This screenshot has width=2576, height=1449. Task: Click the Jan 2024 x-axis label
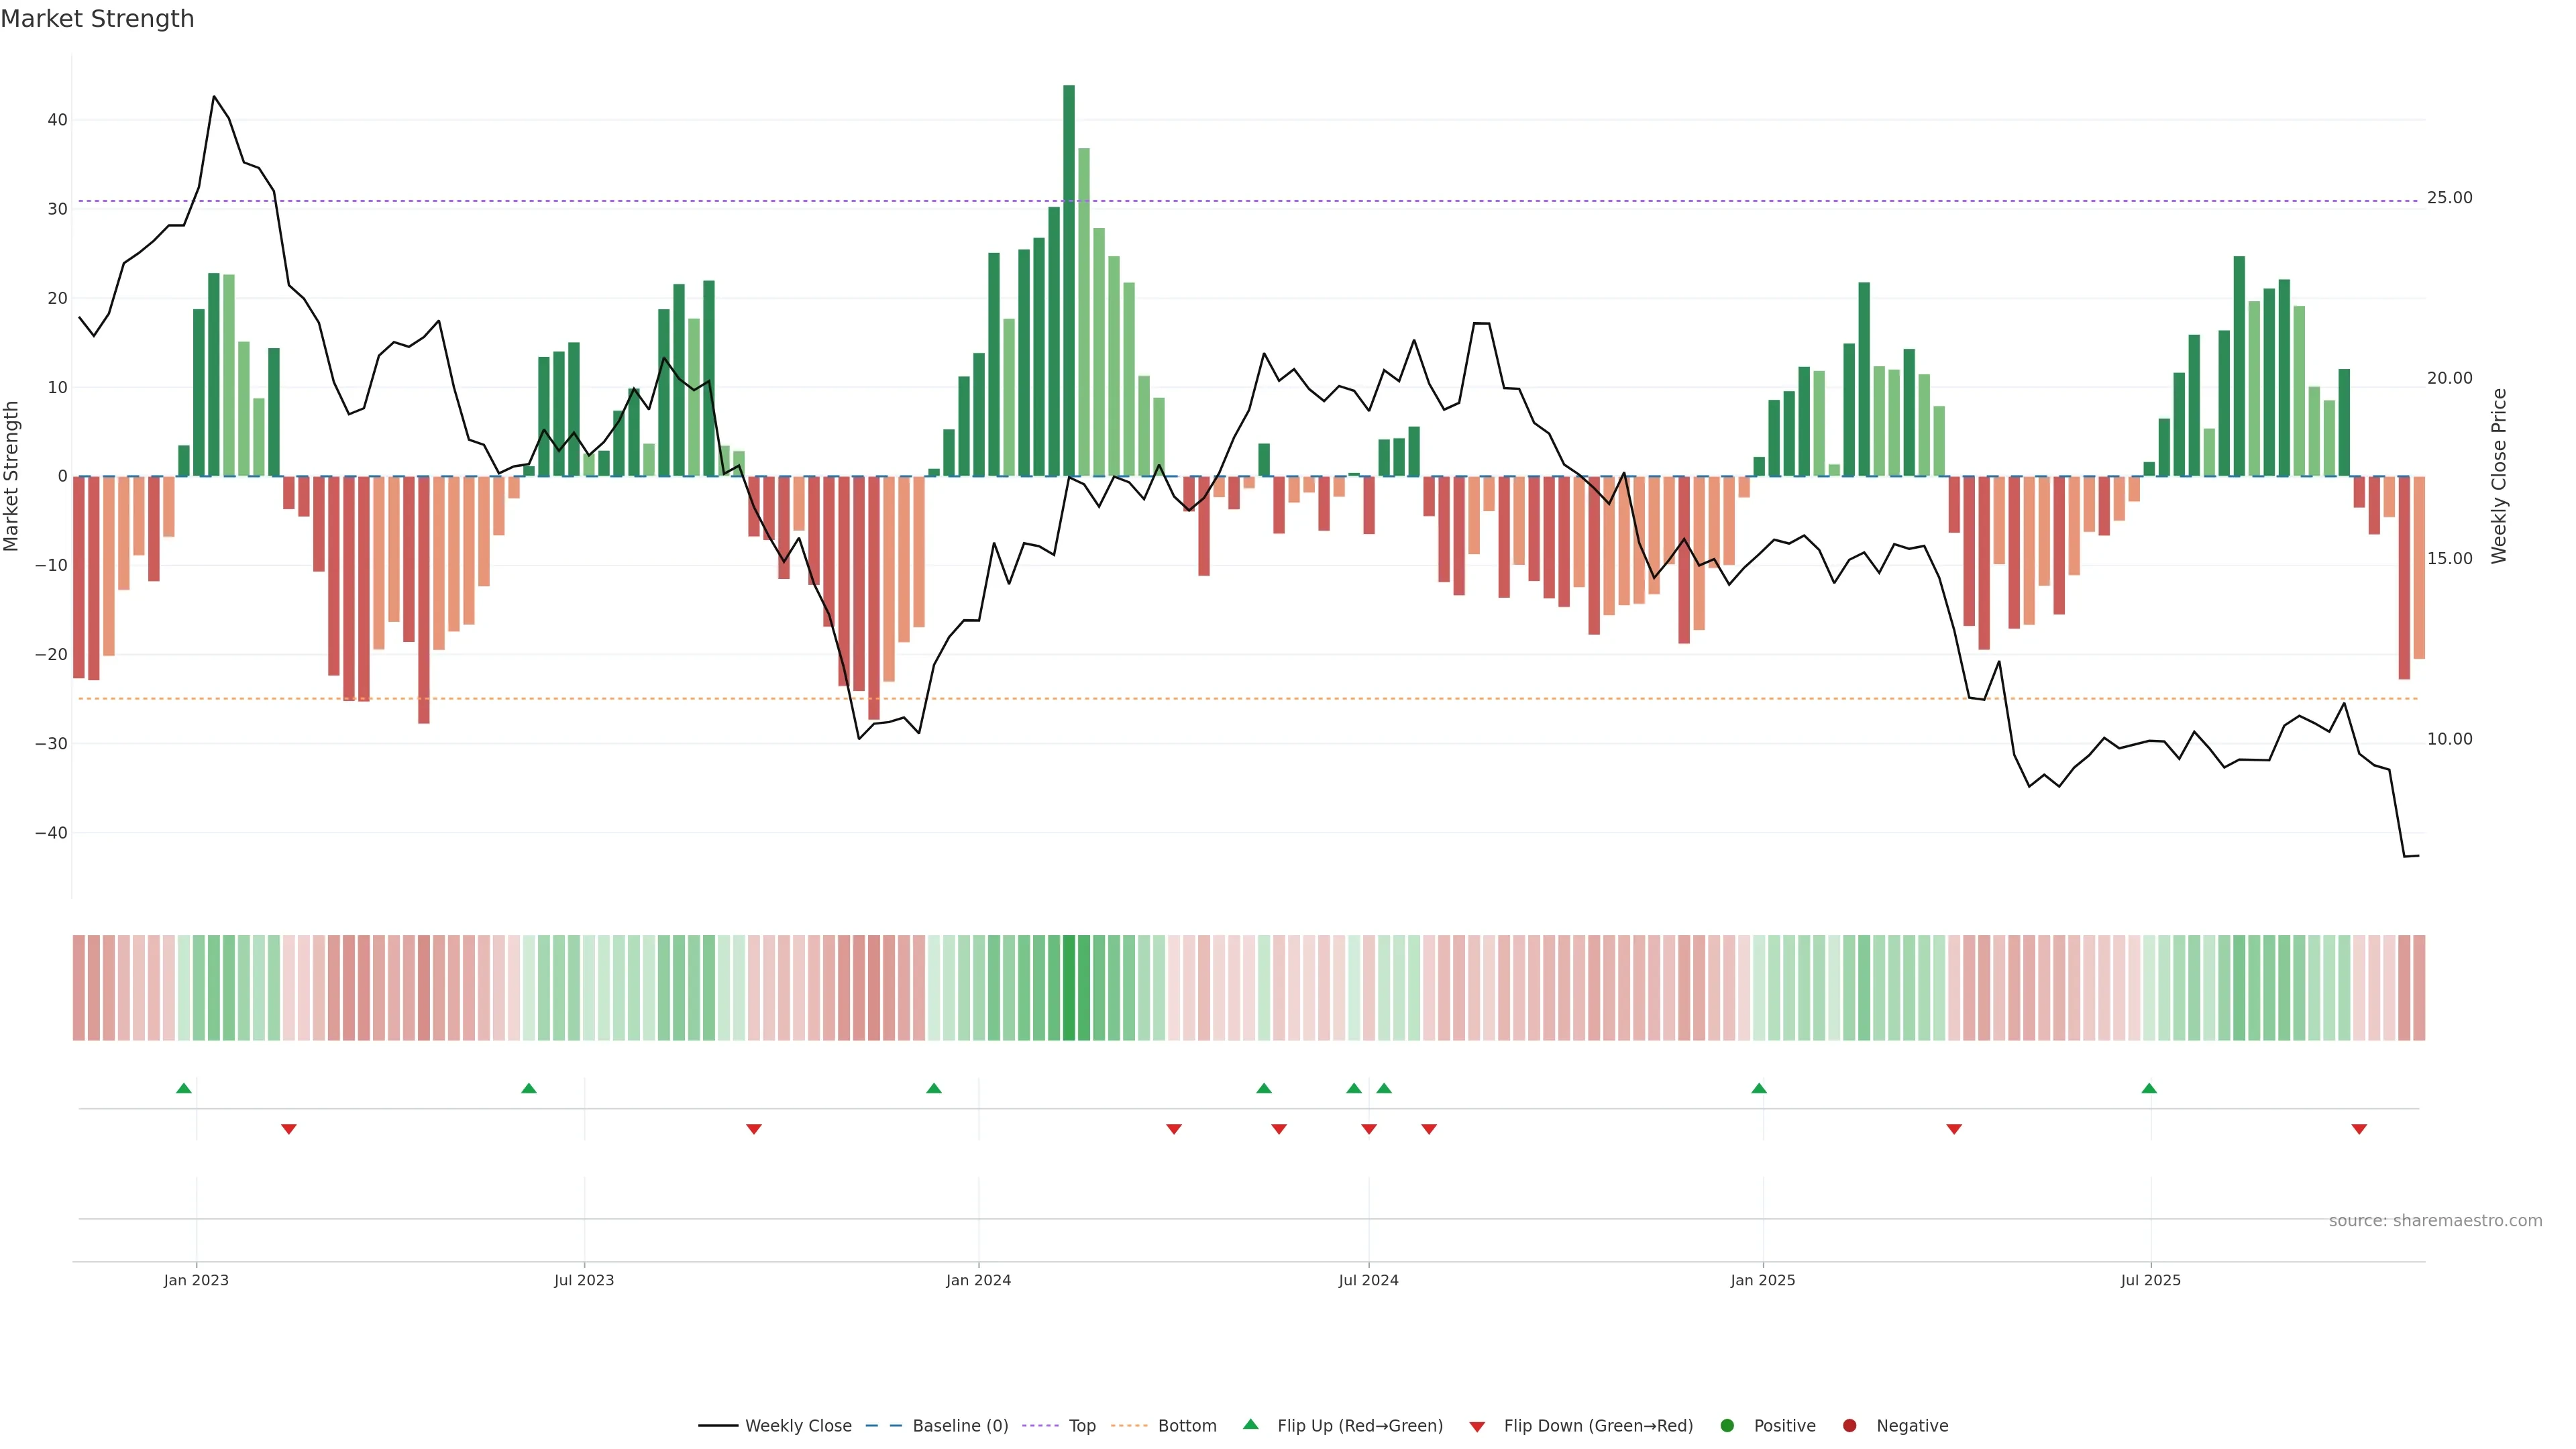pyautogui.click(x=978, y=1280)
